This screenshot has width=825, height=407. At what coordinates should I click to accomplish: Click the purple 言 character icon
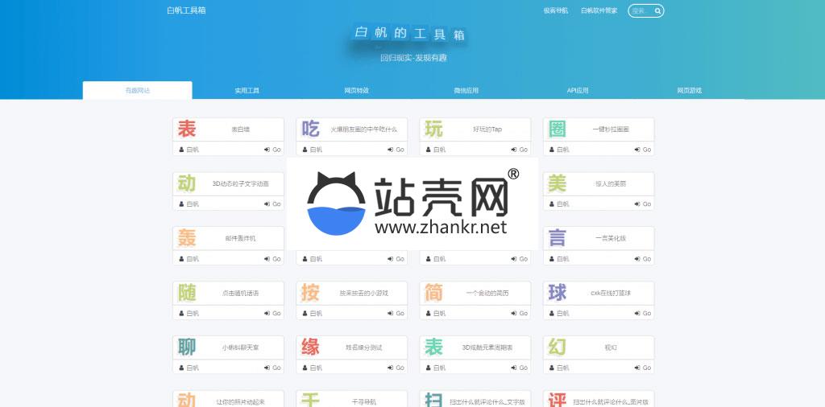[558, 238]
